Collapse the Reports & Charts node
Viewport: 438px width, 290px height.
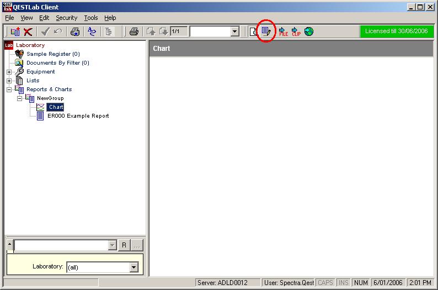coord(9,89)
